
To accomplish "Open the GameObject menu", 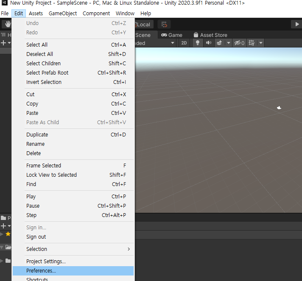I will pyautogui.click(x=63, y=14).
